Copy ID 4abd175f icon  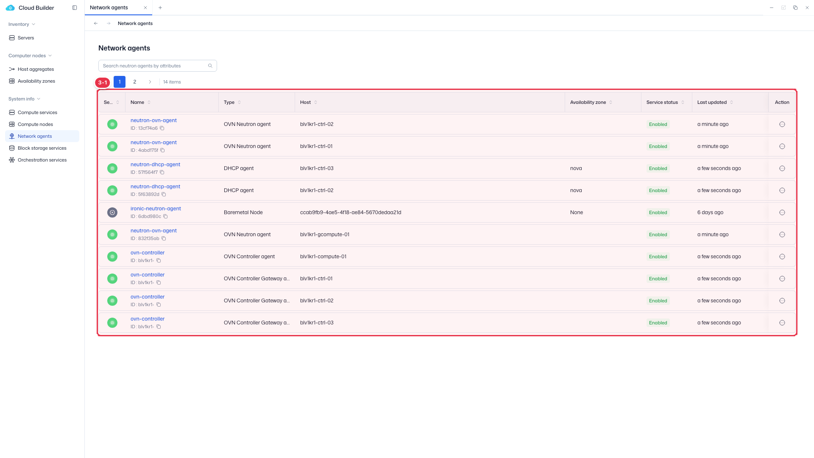(x=162, y=150)
